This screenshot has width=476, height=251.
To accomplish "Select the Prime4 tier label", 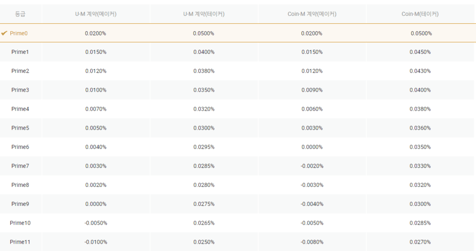I will pos(20,109).
